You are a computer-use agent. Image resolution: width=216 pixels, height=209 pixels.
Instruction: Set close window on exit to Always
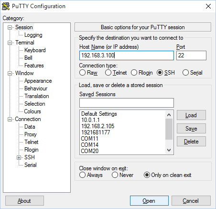[82, 175]
